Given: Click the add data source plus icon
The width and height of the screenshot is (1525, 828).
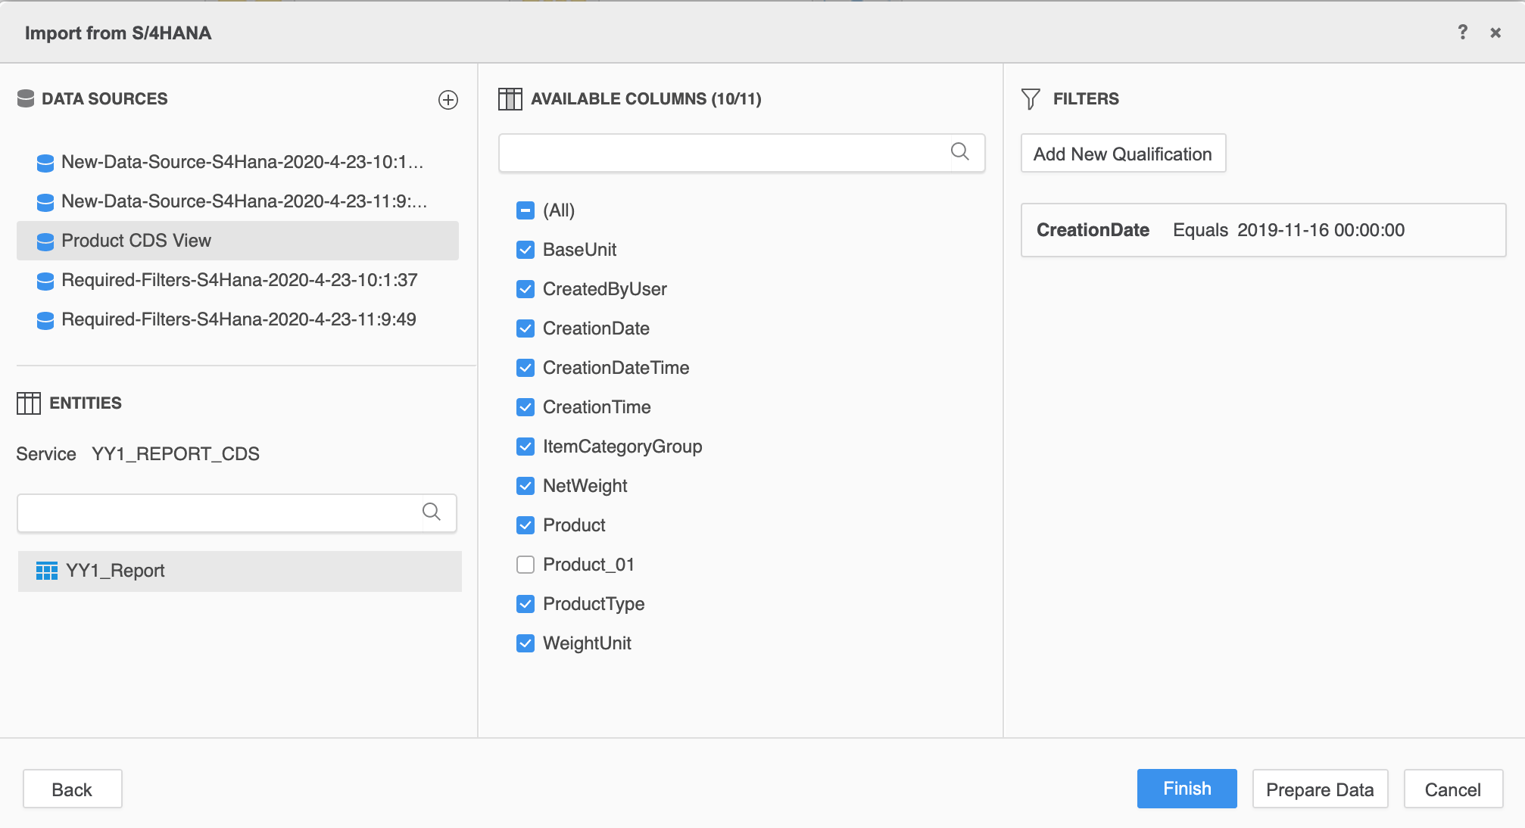Looking at the screenshot, I should 448,100.
